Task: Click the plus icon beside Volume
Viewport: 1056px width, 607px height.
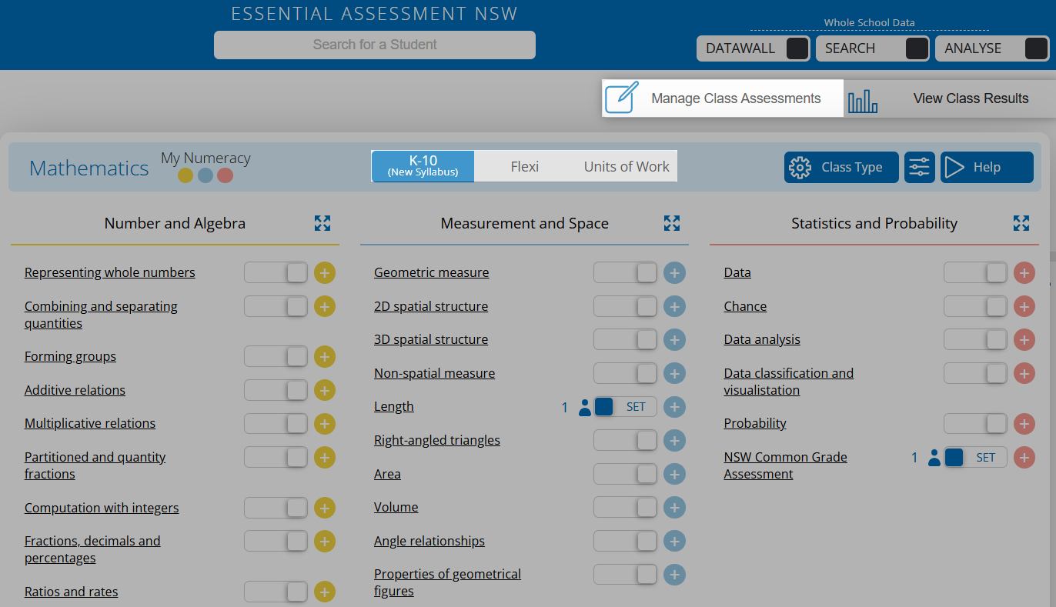Action: tap(674, 507)
